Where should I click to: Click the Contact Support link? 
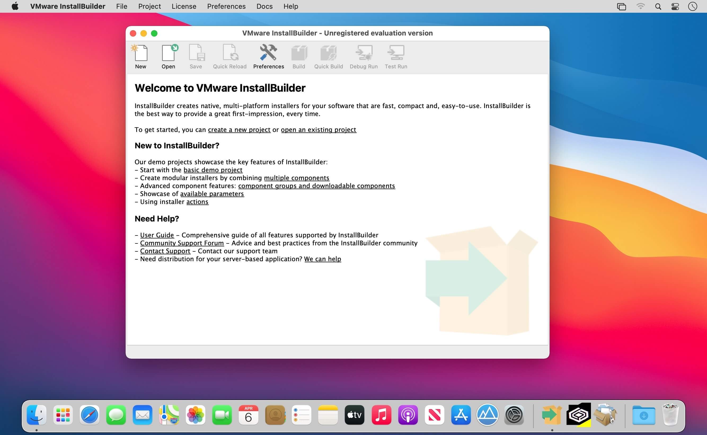click(x=165, y=251)
